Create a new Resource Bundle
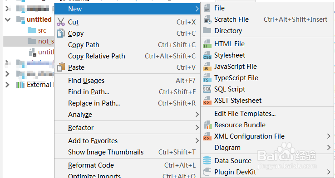Image resolution: width=335 pixels, height=178 pixels. coord(267,125)
